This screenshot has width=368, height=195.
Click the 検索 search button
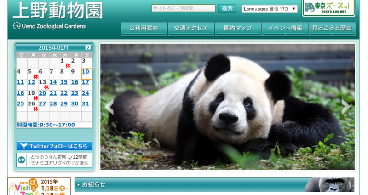[227, 8]
